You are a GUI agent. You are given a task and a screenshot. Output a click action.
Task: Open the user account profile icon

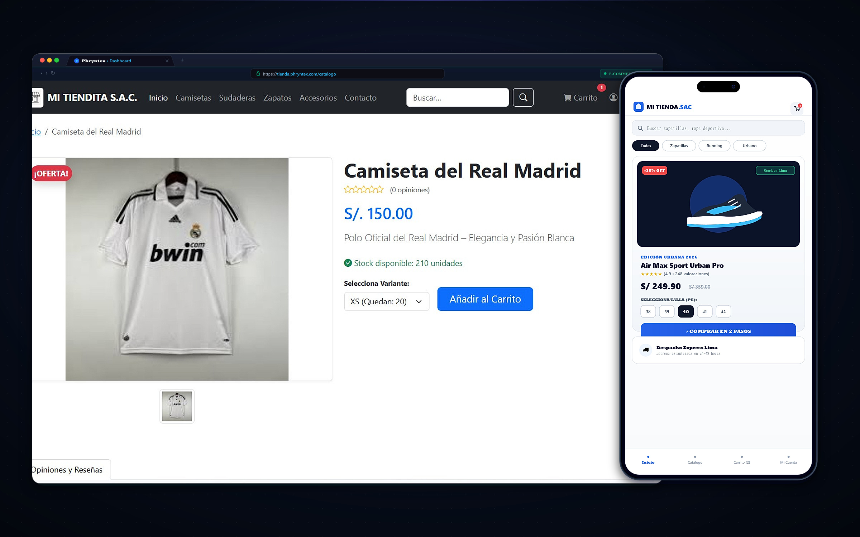pyautogui.click(x=613, y=97)
